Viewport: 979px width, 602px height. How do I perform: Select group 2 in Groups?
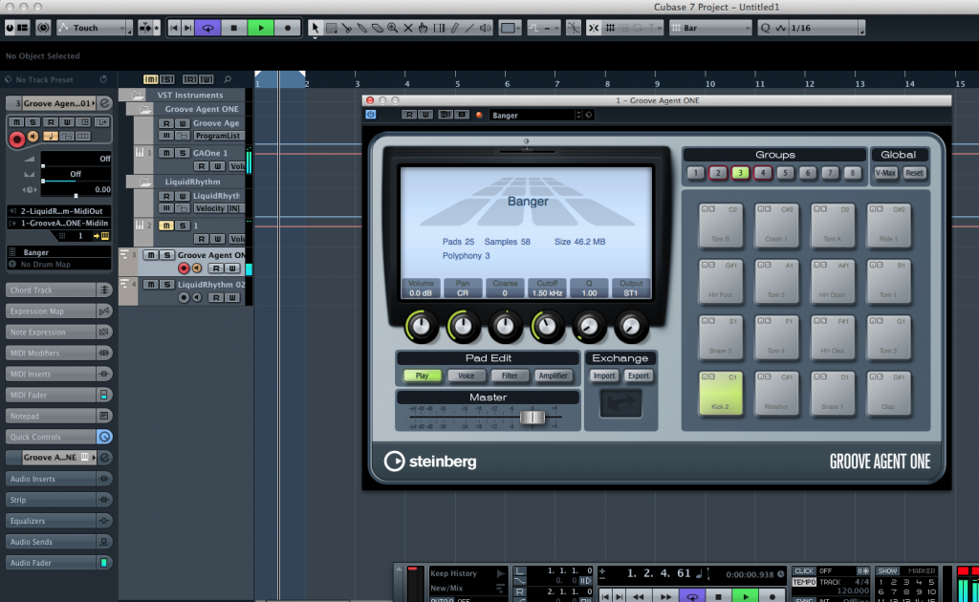tap(718, 173)
